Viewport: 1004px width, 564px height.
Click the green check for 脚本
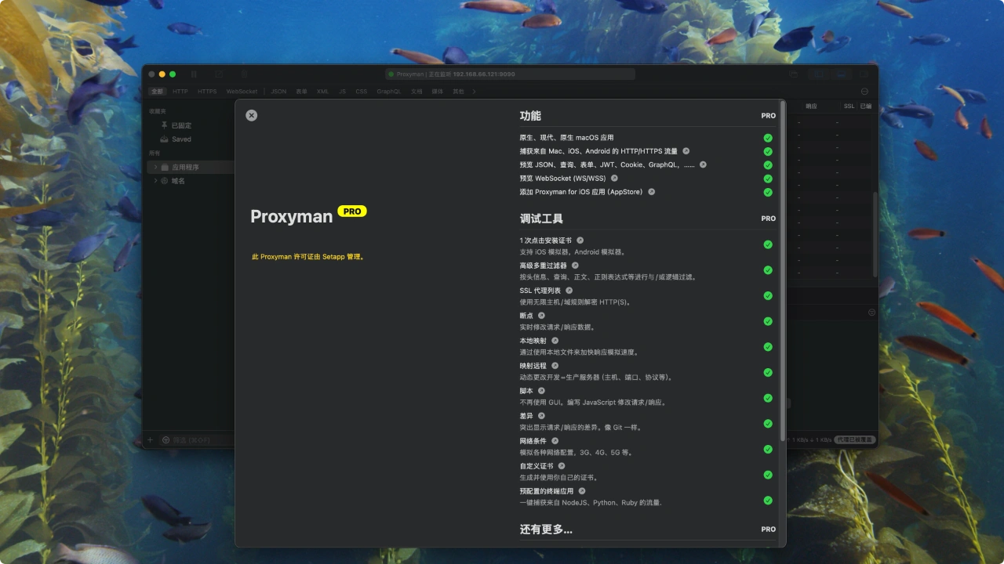pyautogui.click(x=768, y=398)
